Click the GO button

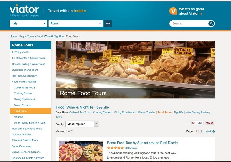[x=108, y=23]
